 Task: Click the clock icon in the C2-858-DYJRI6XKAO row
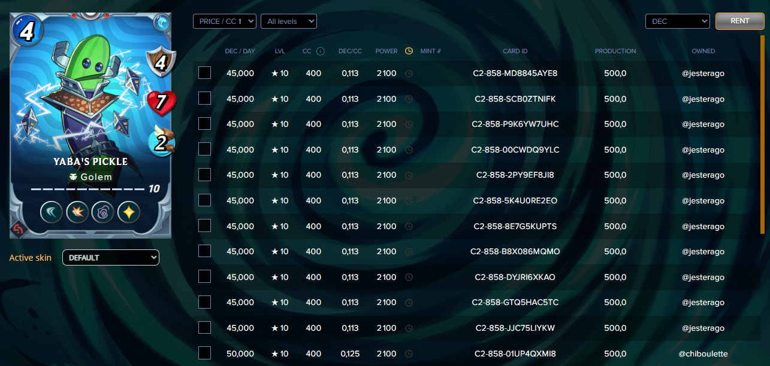click(x=409, y=277)
